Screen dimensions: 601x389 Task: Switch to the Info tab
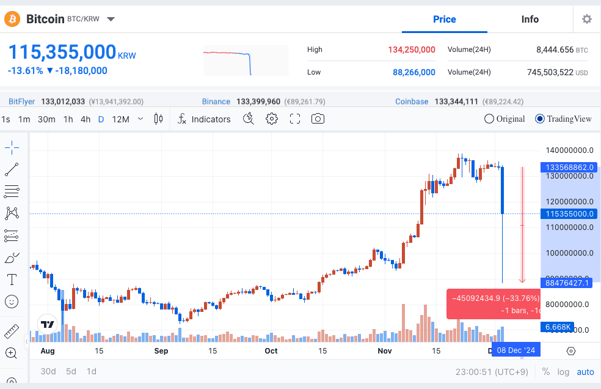tap(530, 19)
